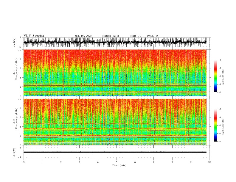236x182 pixels.
Task: Click the time axis tick '5'
Action: pos(117,162)
